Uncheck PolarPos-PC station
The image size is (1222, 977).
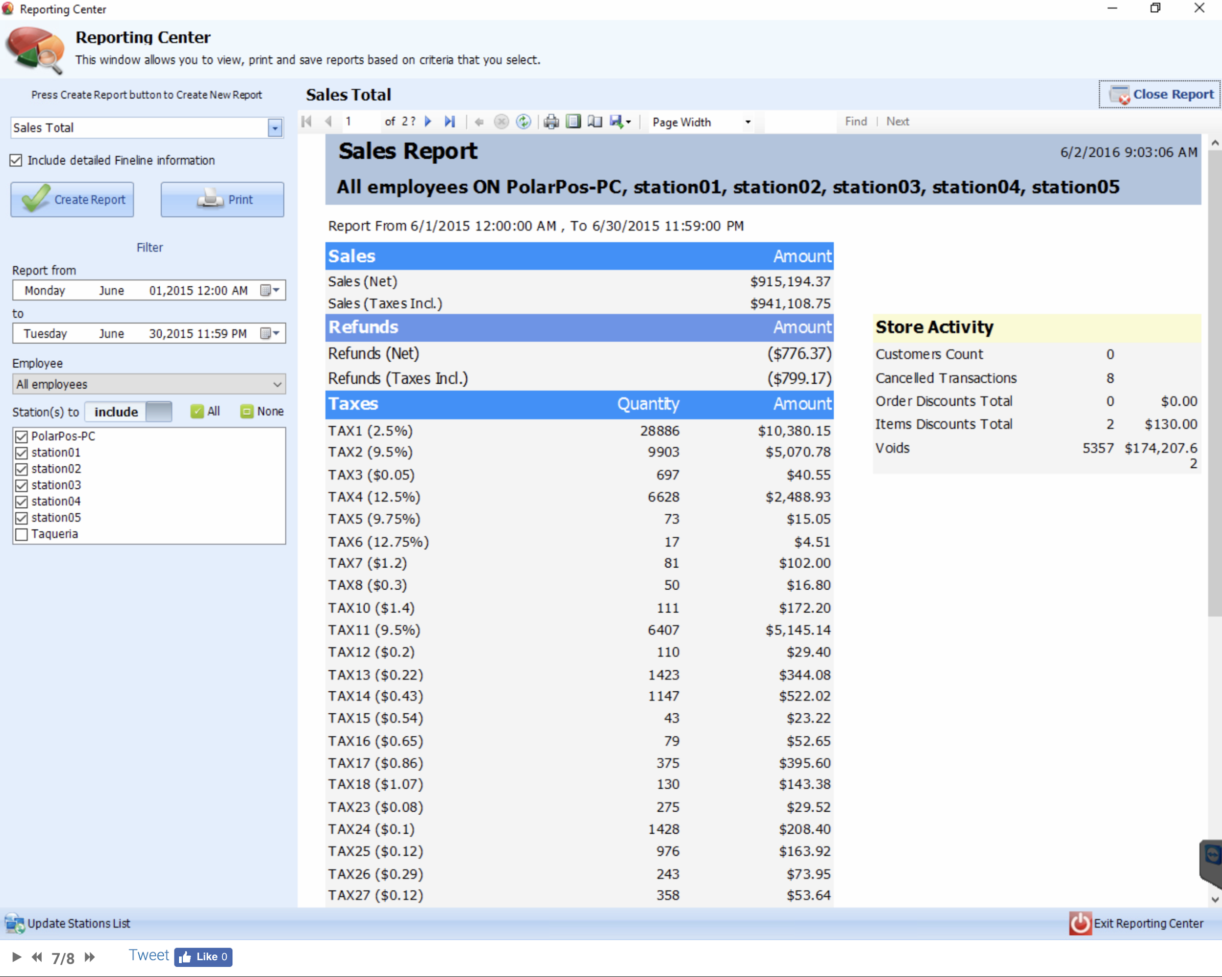22,436
